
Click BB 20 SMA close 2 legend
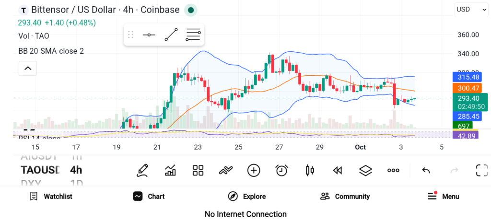[x=51, y=51]
